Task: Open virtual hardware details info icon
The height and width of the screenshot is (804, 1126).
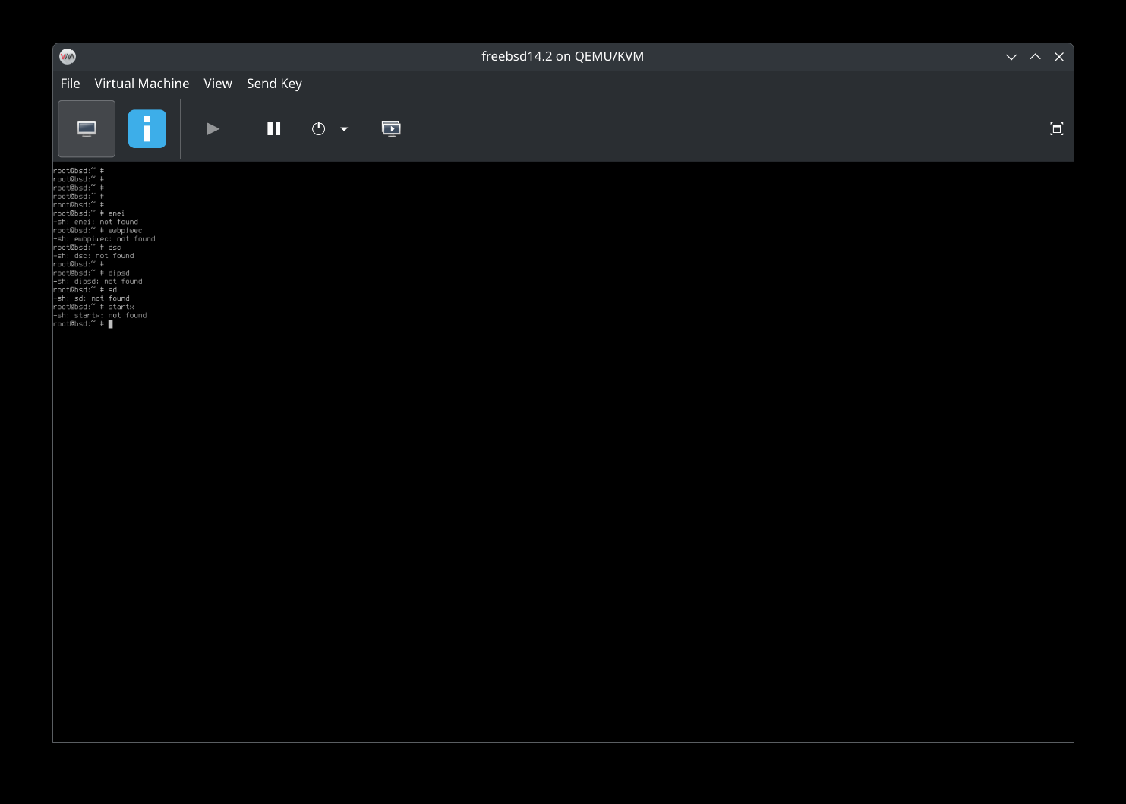Action: point(147,129)
